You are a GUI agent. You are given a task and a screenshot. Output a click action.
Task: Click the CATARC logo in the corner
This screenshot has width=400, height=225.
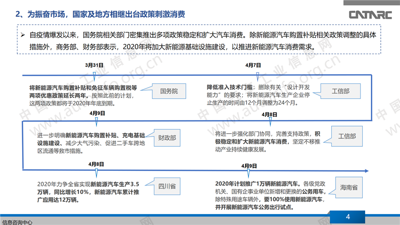(370, 15)
